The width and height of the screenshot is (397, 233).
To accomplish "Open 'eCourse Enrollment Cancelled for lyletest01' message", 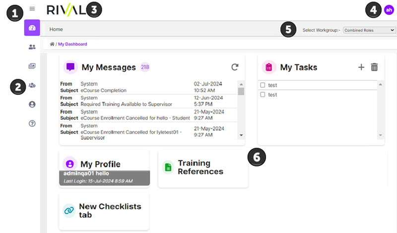I will [148, 131].
